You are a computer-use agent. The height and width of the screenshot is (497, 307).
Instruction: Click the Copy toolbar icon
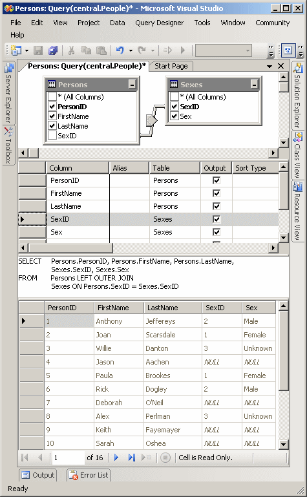pyautogui.click(x=86, y=50)
